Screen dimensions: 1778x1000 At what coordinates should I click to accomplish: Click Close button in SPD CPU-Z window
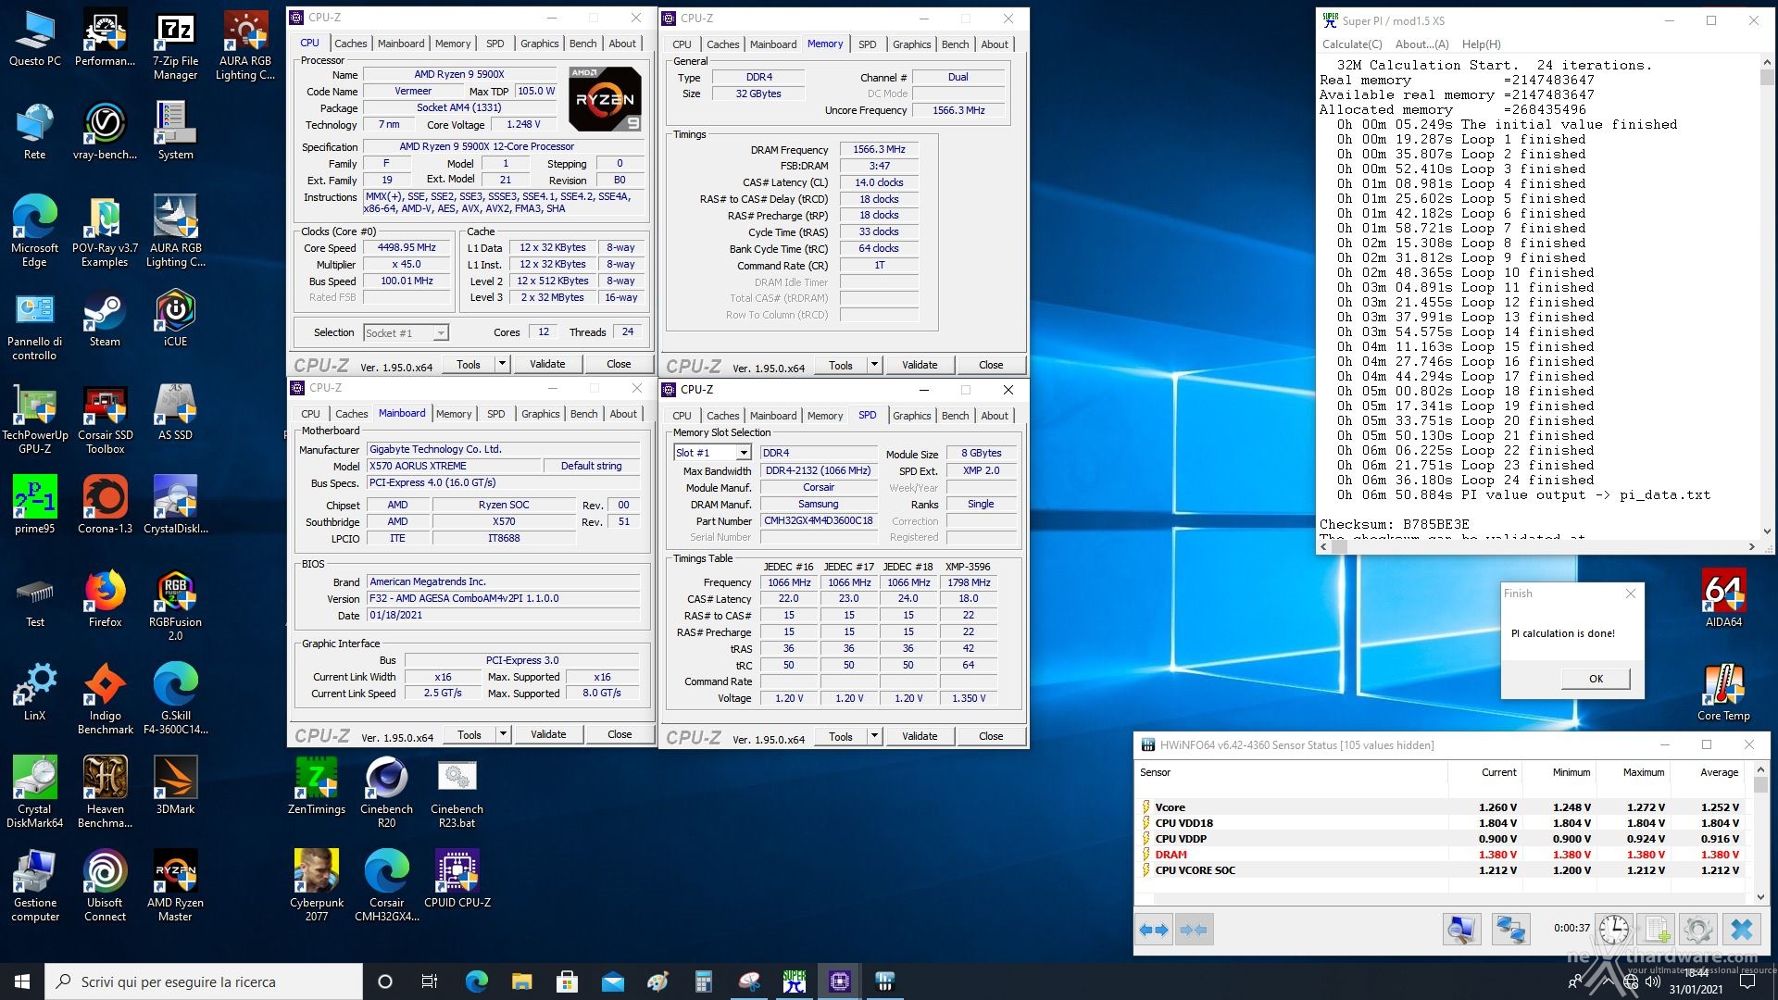click(991, 736)
